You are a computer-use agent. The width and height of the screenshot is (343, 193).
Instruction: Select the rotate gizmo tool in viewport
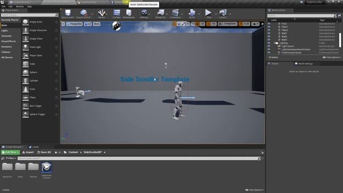179,24
